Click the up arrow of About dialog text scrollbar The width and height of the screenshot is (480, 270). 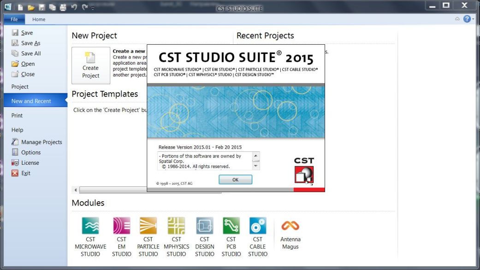(x=256, y=156)
